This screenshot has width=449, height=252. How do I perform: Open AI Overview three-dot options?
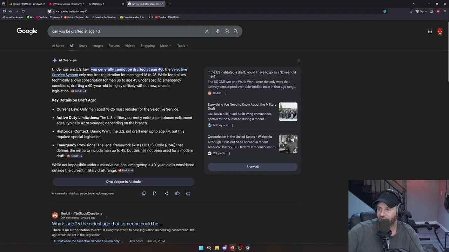pyautogui.click(x=299, y=61)
